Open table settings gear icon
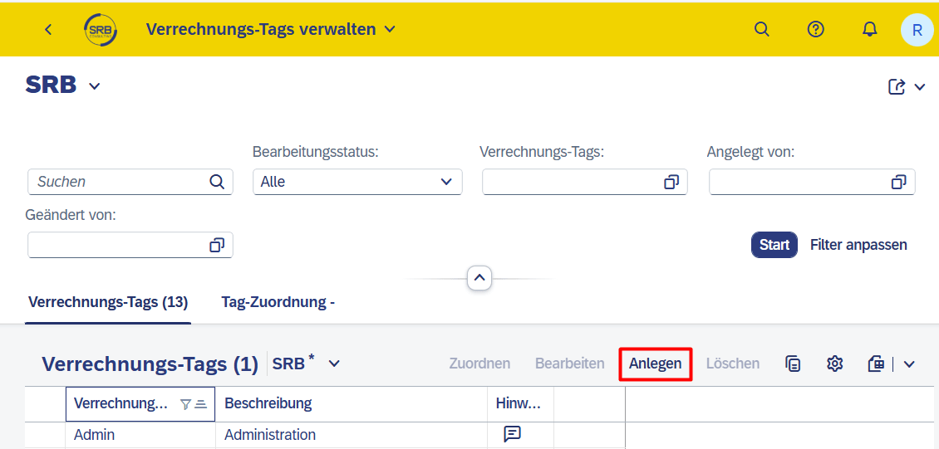 (x=834, y=364)
